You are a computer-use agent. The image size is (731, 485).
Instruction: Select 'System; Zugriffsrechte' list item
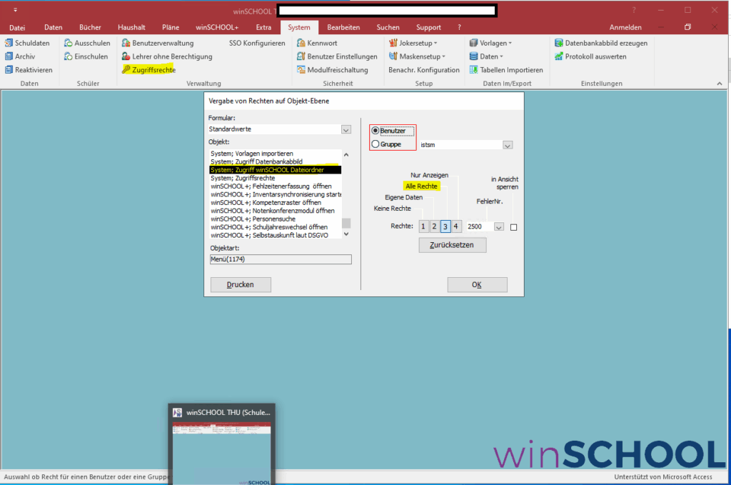click(275, 178)
